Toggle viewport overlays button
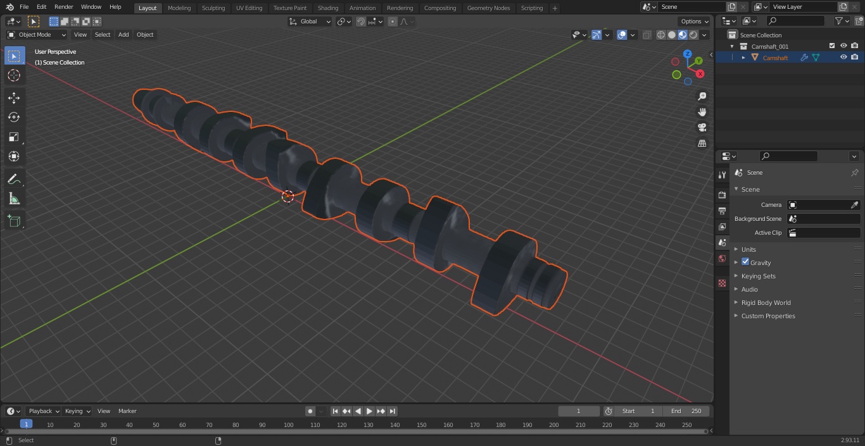Viewport: 865px width, 446px height. (622, 35)
